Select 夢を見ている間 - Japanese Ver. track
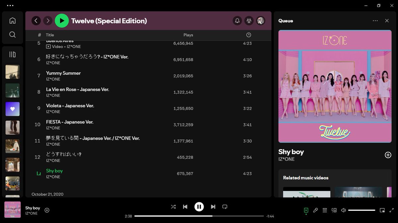This screenshot has width=398, height=223. coord(148,141)
